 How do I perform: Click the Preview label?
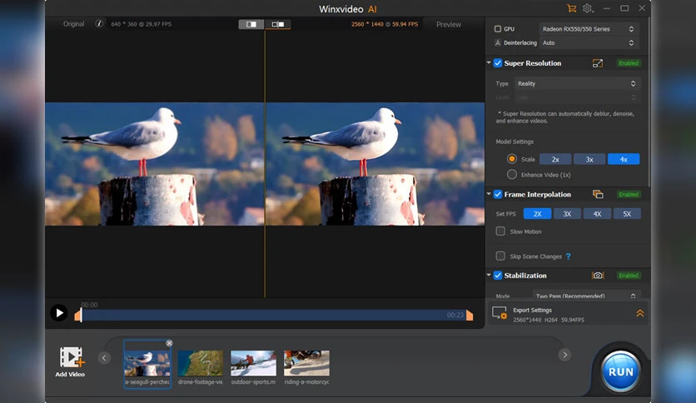click(448, 24)
